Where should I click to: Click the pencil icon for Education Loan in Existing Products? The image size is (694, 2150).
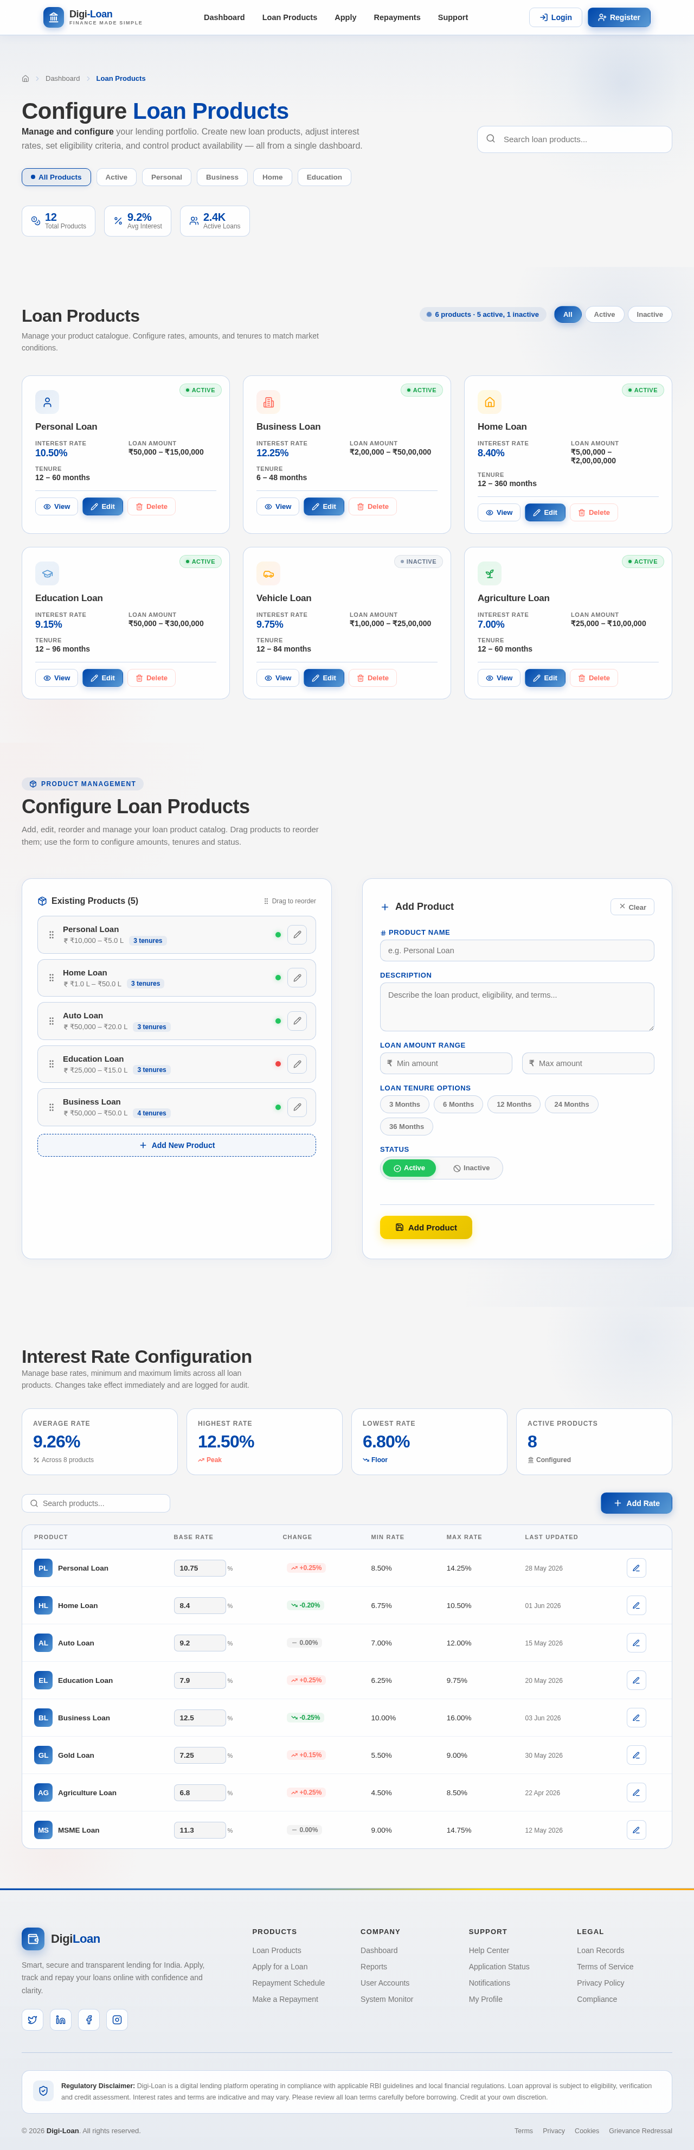(x=297, y=1064)
